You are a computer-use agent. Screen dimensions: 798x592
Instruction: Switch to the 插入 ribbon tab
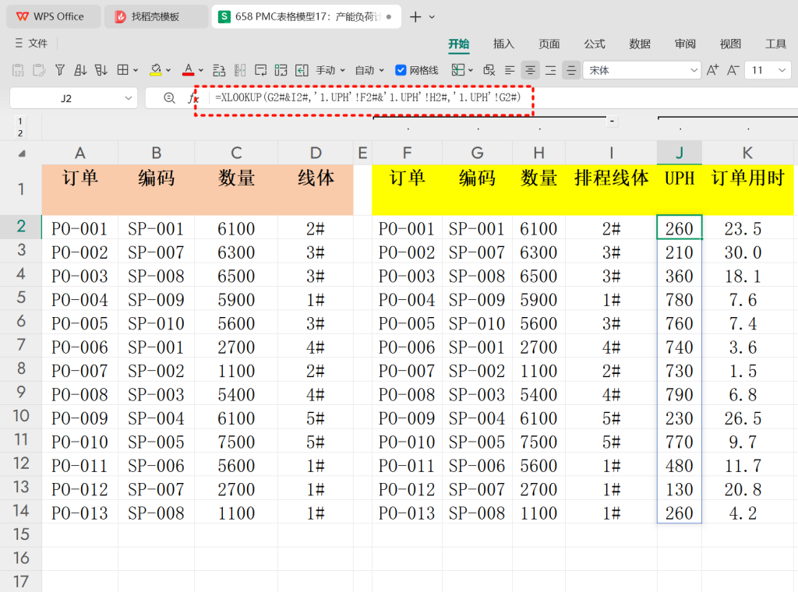tap(504, 44)
